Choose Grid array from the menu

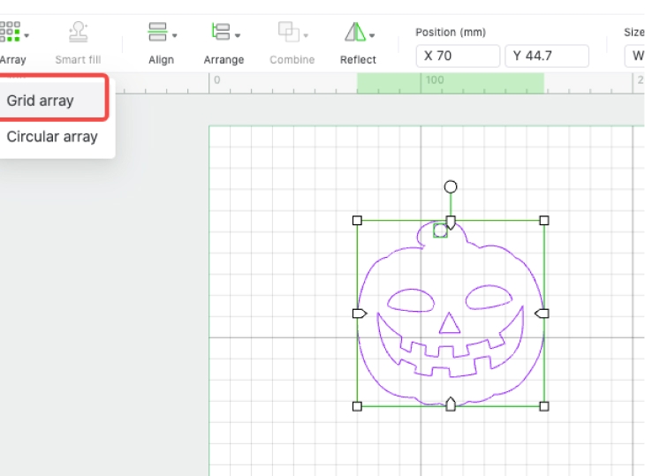pos(41,101)
